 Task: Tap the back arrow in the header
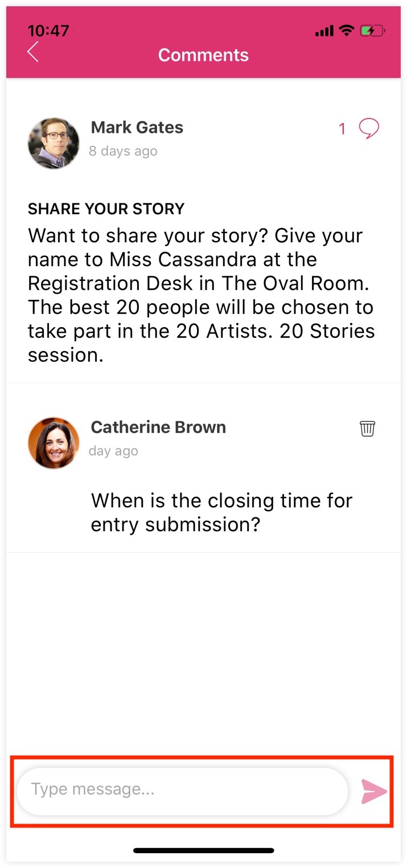pyautogui.click(x=33, y=52)
